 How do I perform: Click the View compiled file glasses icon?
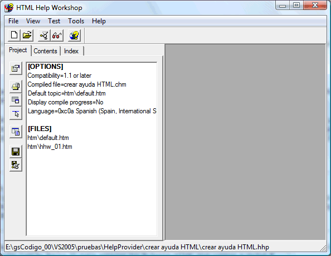[x=57, y=35]
